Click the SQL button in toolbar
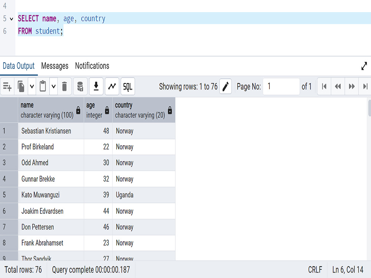The image size is (371, 278). coord(128,86)
